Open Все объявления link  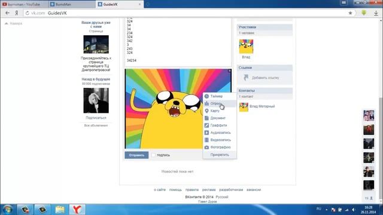click(96, 125)
